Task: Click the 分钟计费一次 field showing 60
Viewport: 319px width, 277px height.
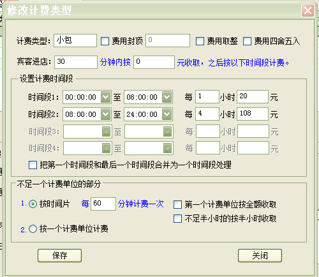Action: coord(103,204)
